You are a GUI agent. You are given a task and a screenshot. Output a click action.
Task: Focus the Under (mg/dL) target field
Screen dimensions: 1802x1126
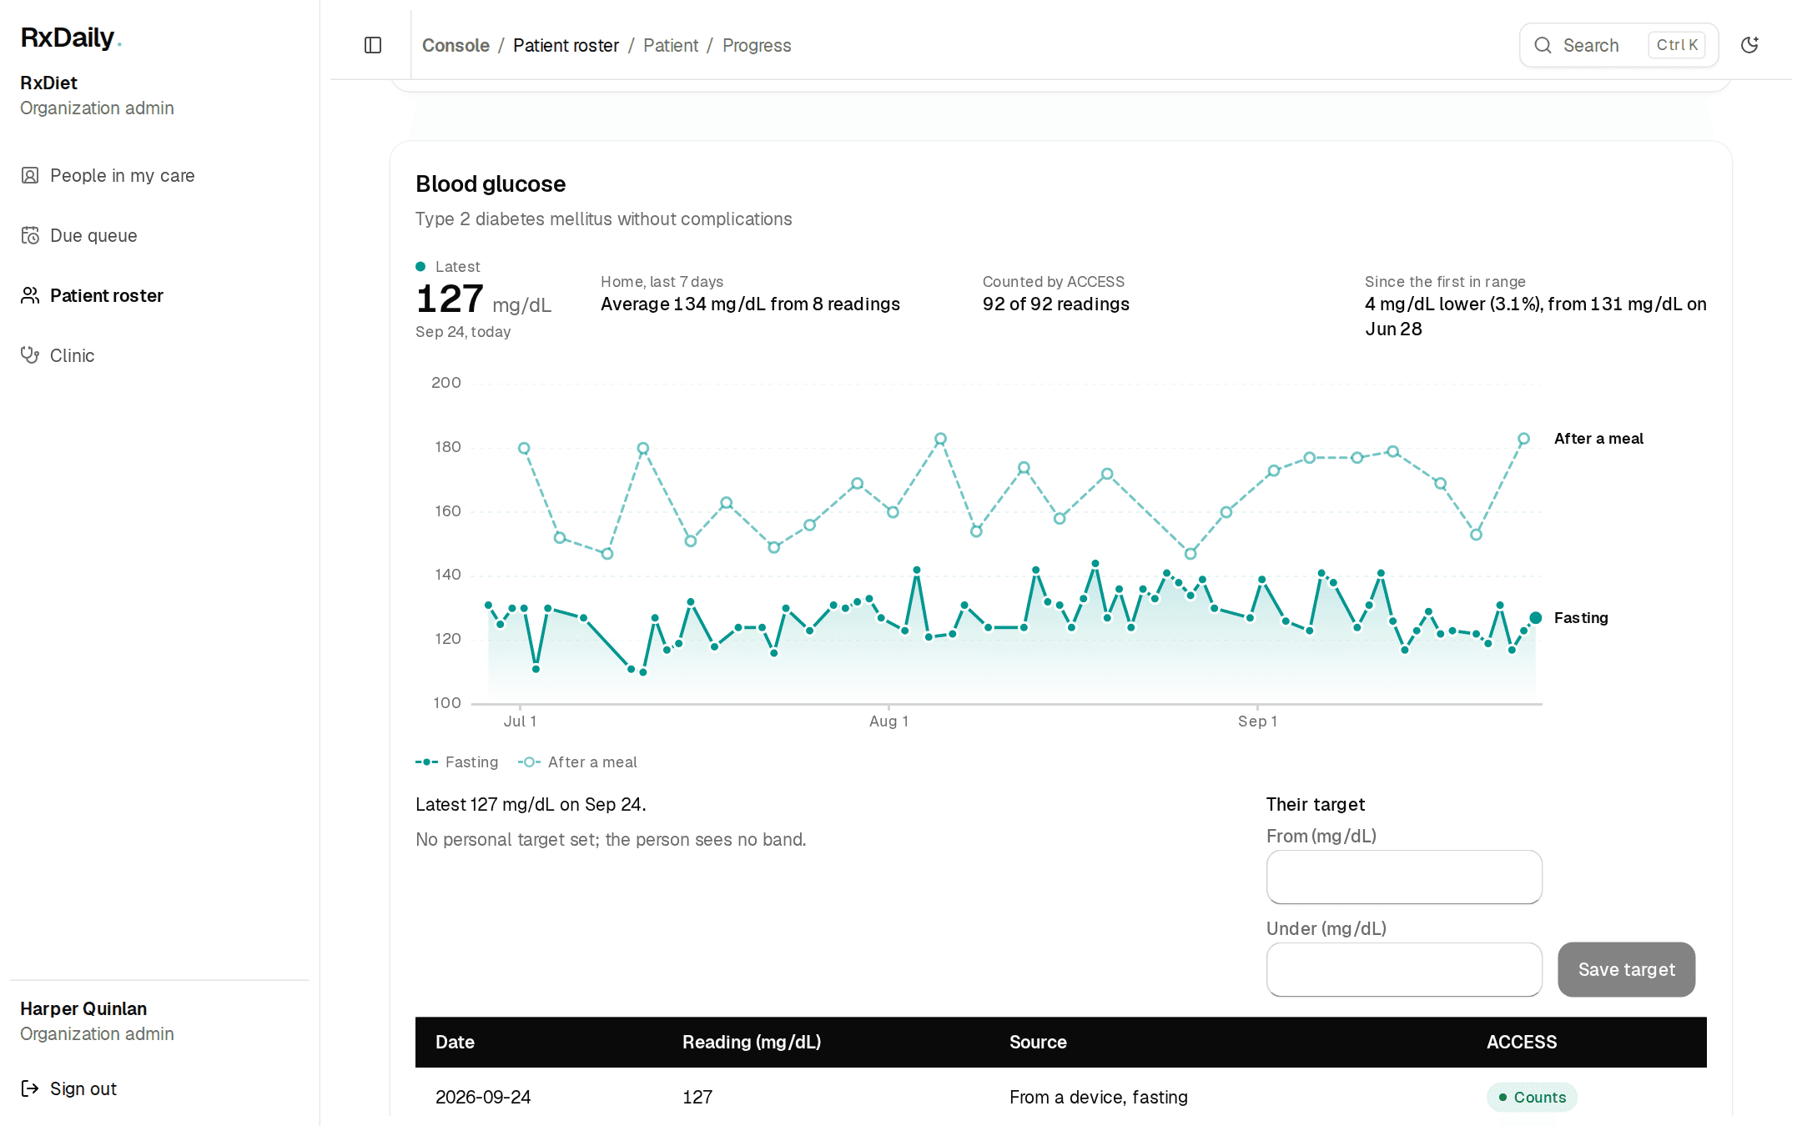pyautogui.click(x=1404, y=969)
